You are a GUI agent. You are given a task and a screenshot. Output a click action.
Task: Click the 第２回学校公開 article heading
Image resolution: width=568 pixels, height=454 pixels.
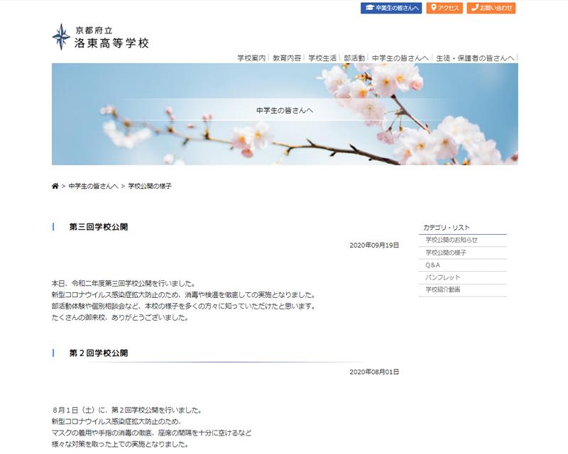[x=98, y=353]
